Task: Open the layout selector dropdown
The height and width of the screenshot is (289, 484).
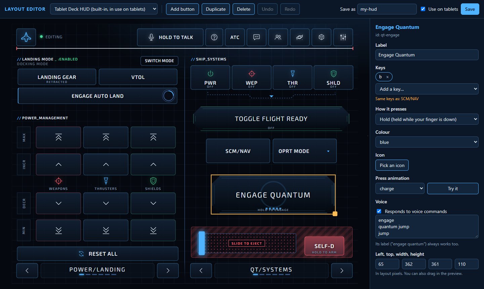Action: (104, 9)
